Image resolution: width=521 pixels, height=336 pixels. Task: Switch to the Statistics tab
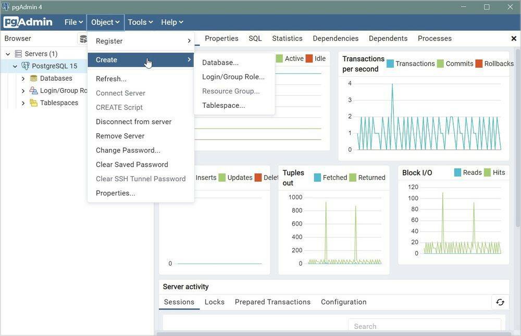288,39
